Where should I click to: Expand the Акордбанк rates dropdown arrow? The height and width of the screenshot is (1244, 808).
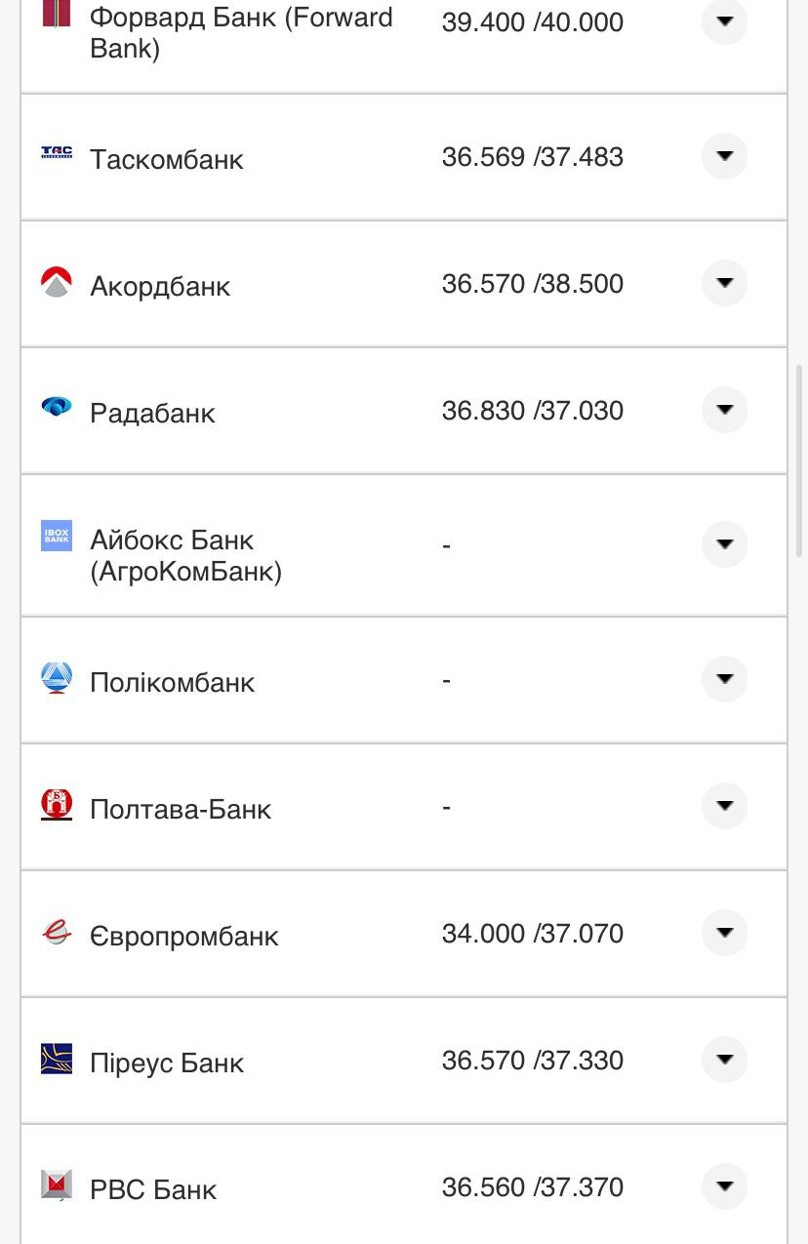coord(724,283)
